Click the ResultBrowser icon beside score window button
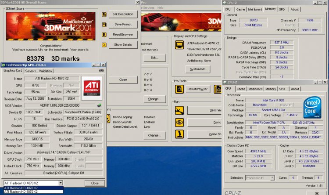Screen dimensions: 329x195 [x=104, y=35]
